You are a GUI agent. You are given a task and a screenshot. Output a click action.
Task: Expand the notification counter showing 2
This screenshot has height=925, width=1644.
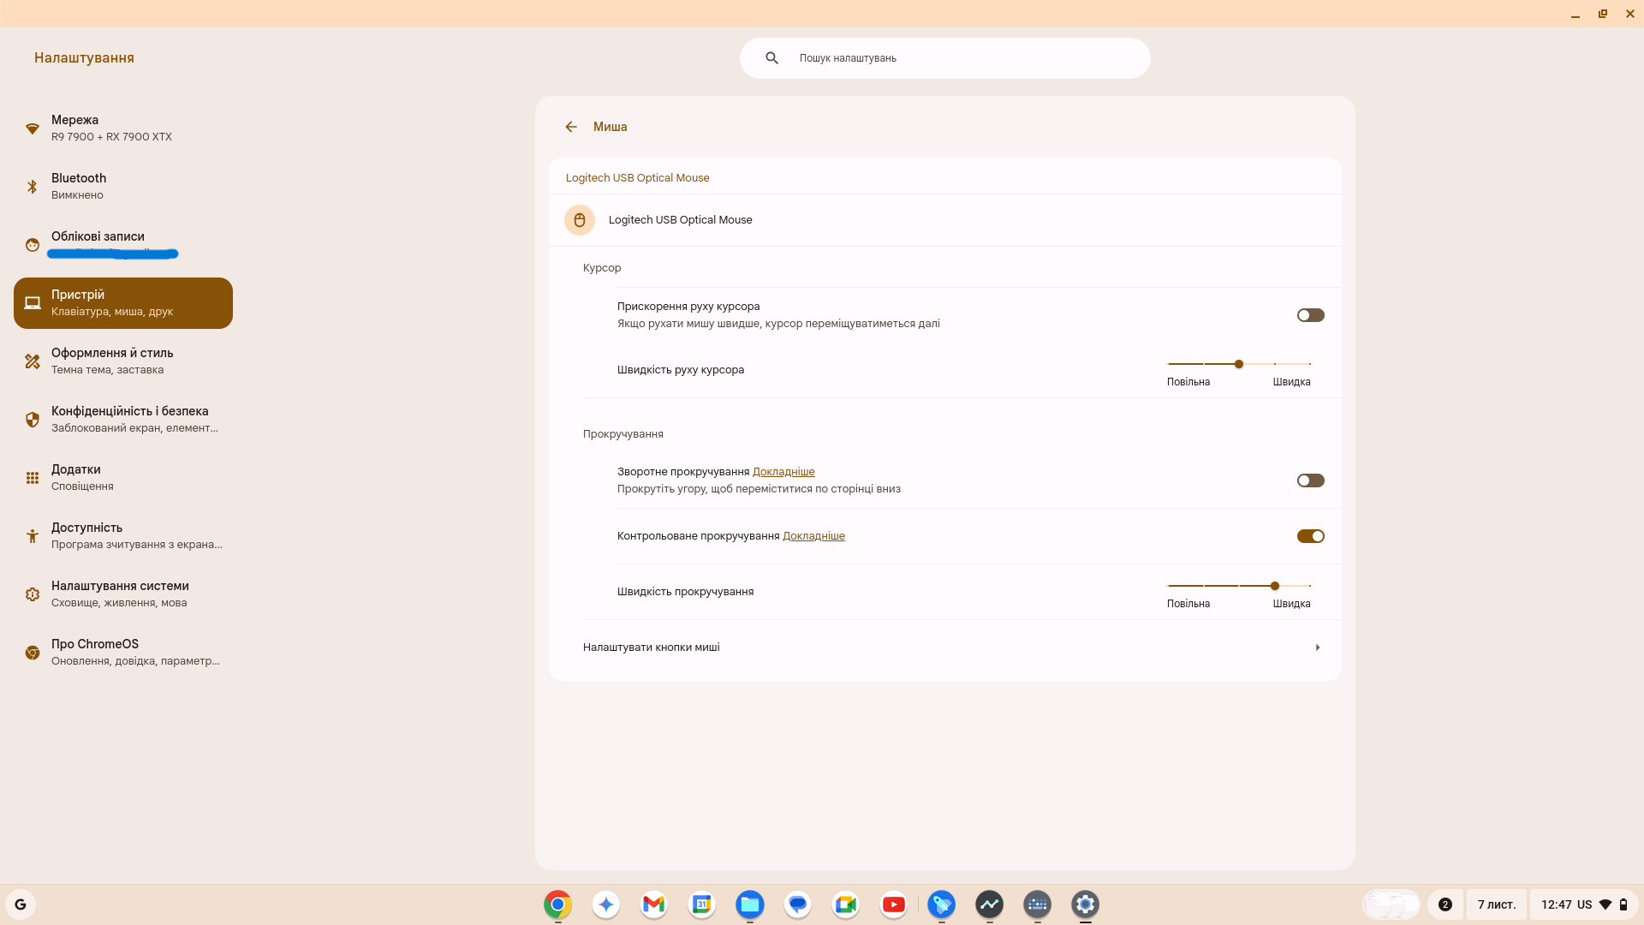[1444, 904]
